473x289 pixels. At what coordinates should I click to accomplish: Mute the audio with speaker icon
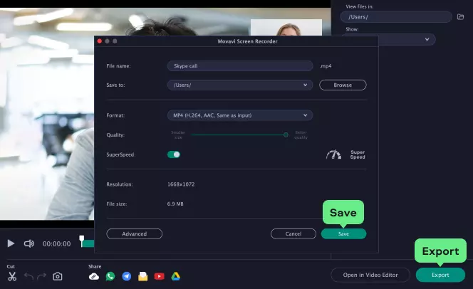(x=29, y=243)
